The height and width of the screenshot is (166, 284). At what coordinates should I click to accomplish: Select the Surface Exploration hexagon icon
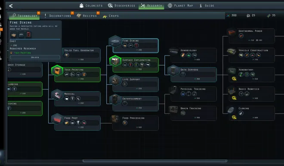(115, 61)
